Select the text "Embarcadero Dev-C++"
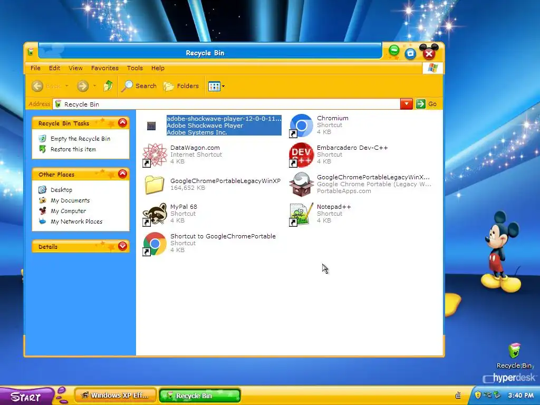Screen dimensions: 540x405 coord(352,148)
